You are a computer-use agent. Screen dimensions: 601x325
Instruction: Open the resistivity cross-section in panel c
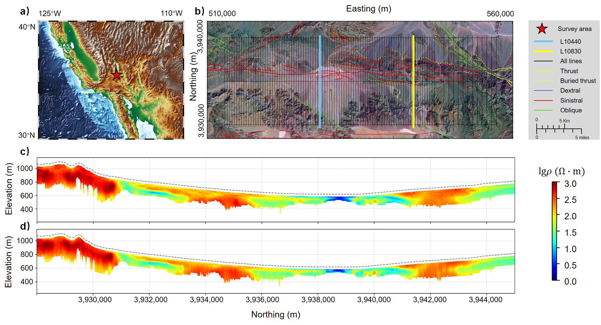(x=276, y=190)
